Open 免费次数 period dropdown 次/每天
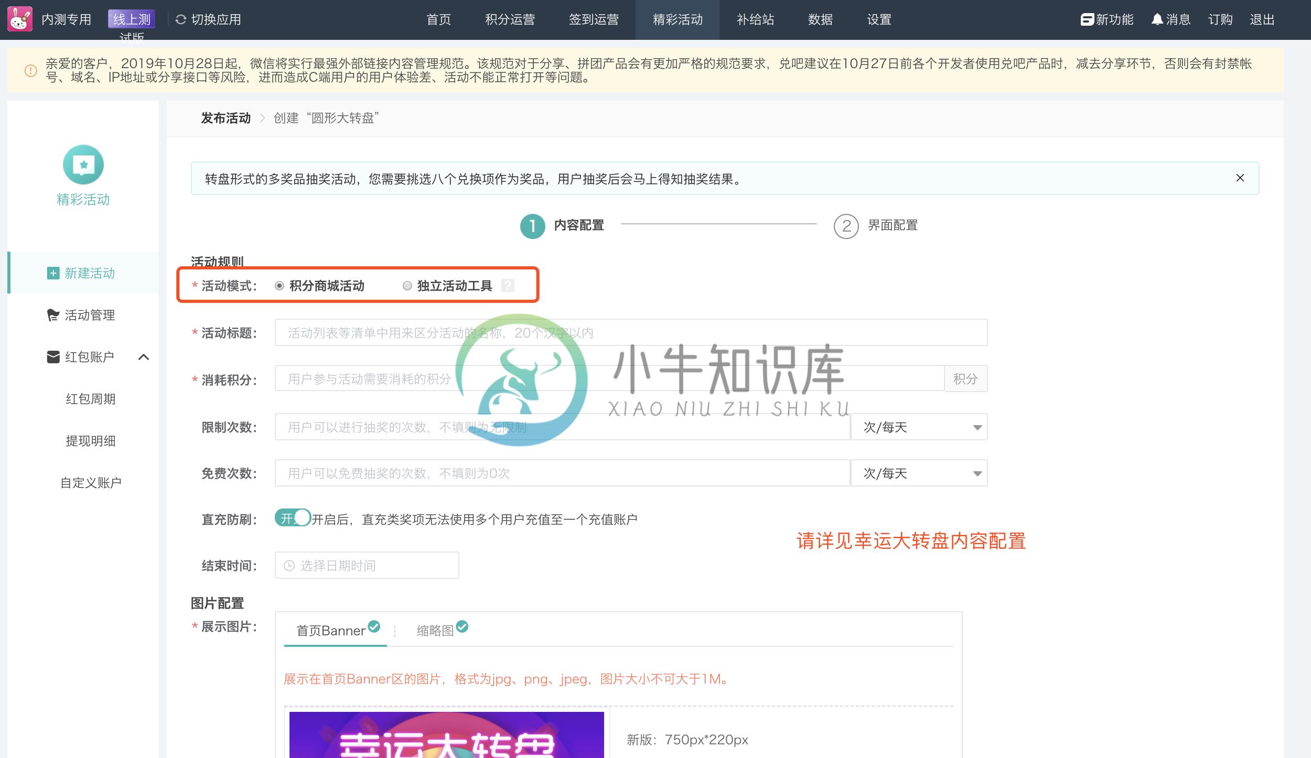Screen dimensions: 1311x758 click(919, 473)
